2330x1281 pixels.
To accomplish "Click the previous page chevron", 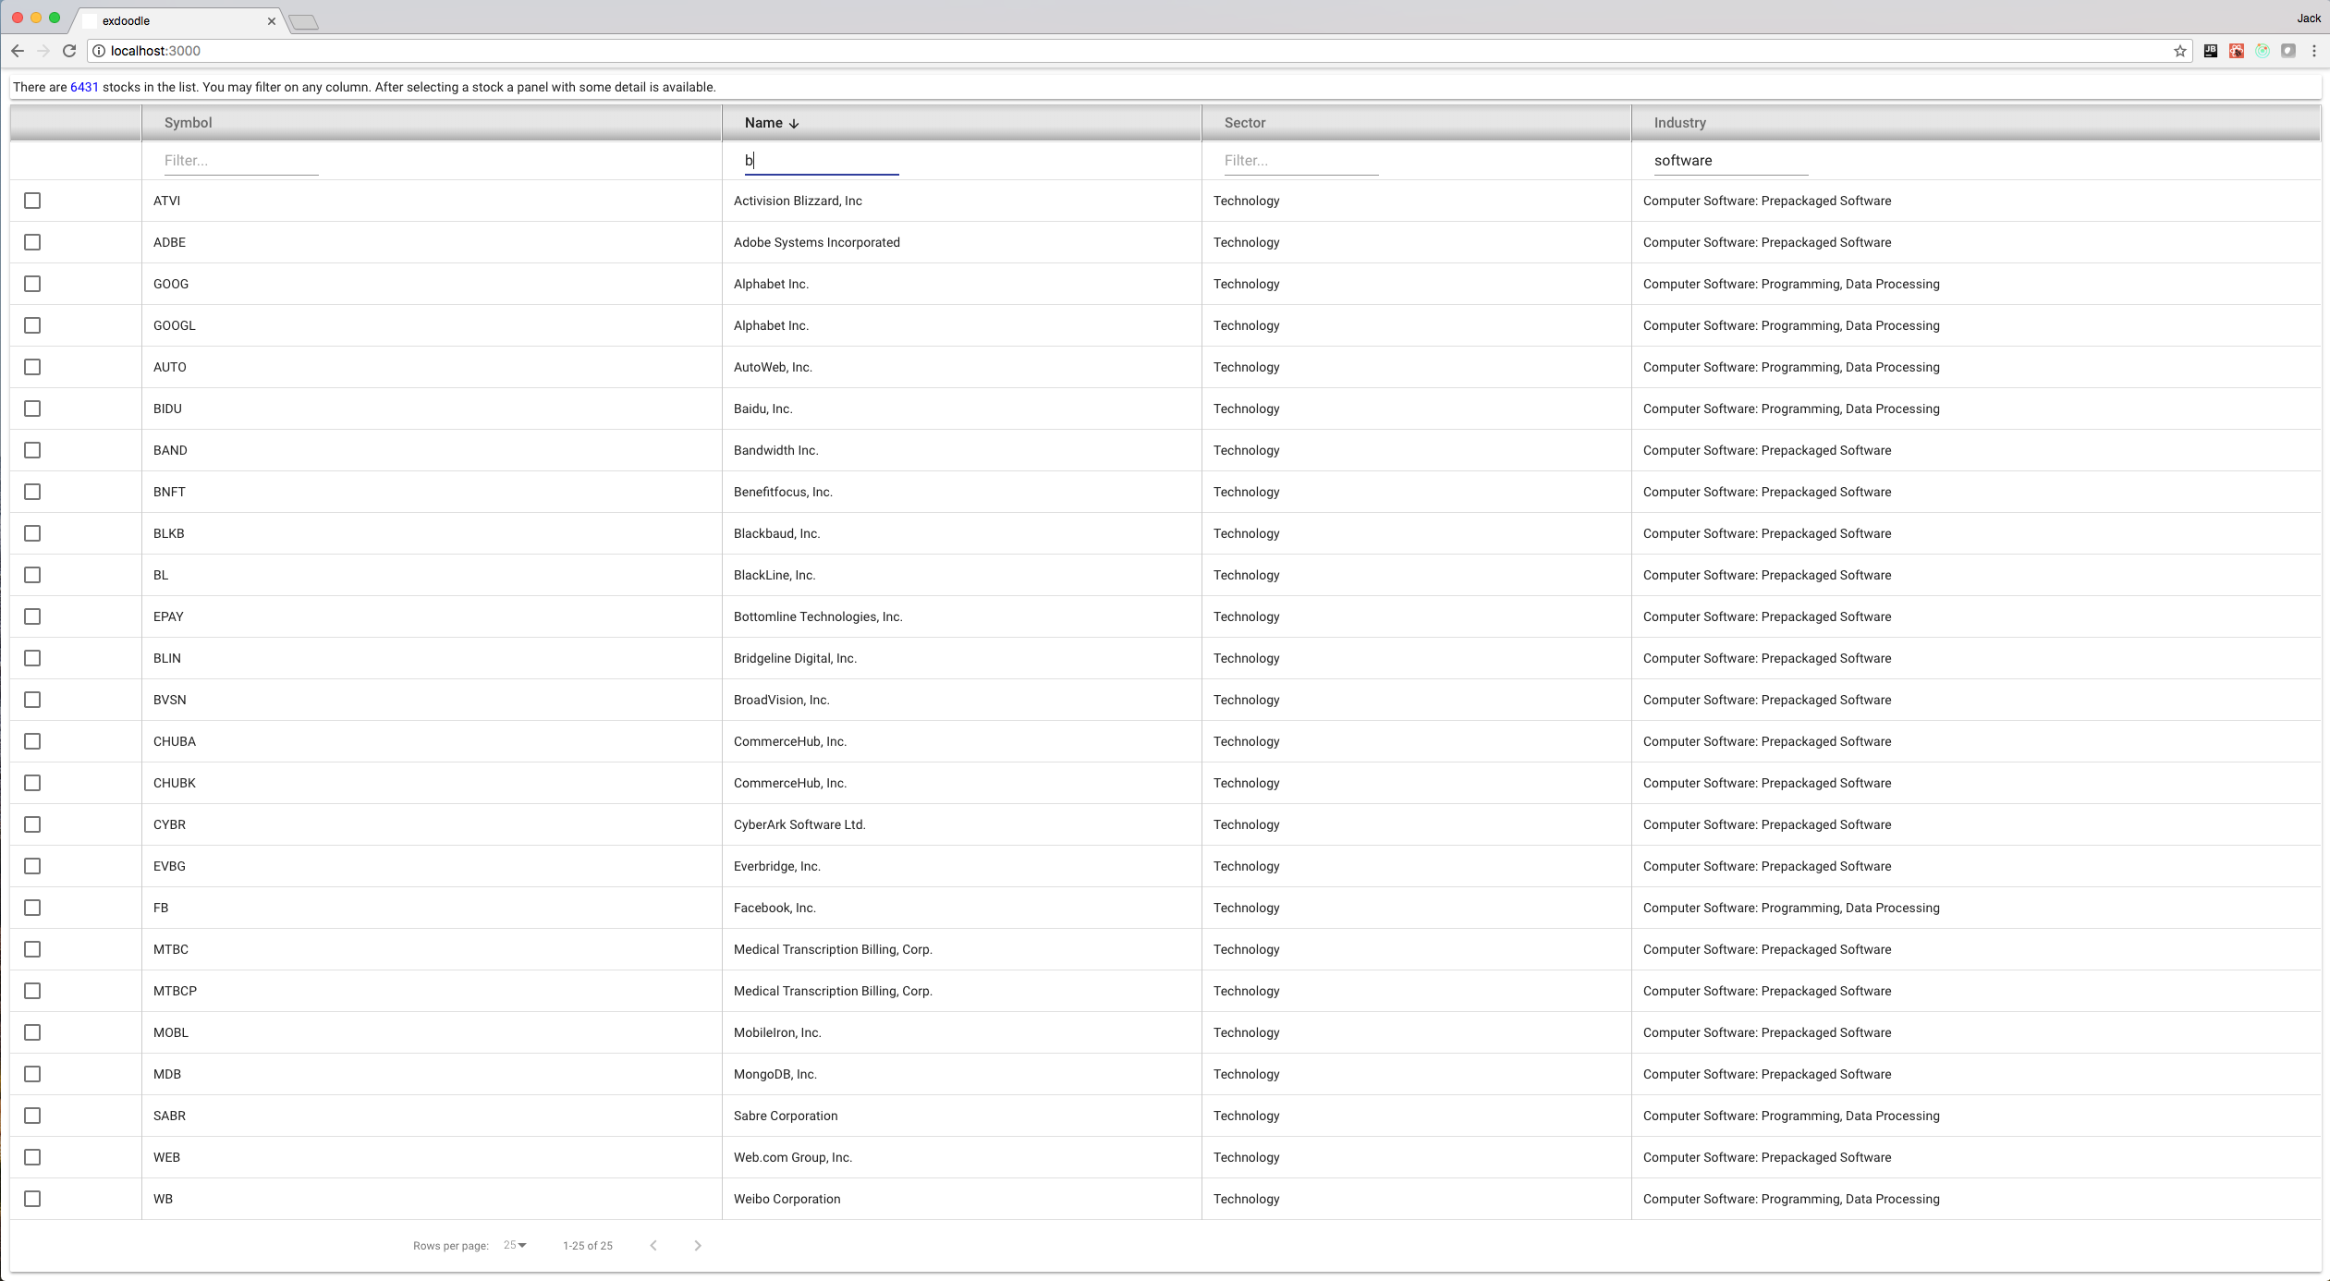I will pyautogui.click(x=653, y=1245).
